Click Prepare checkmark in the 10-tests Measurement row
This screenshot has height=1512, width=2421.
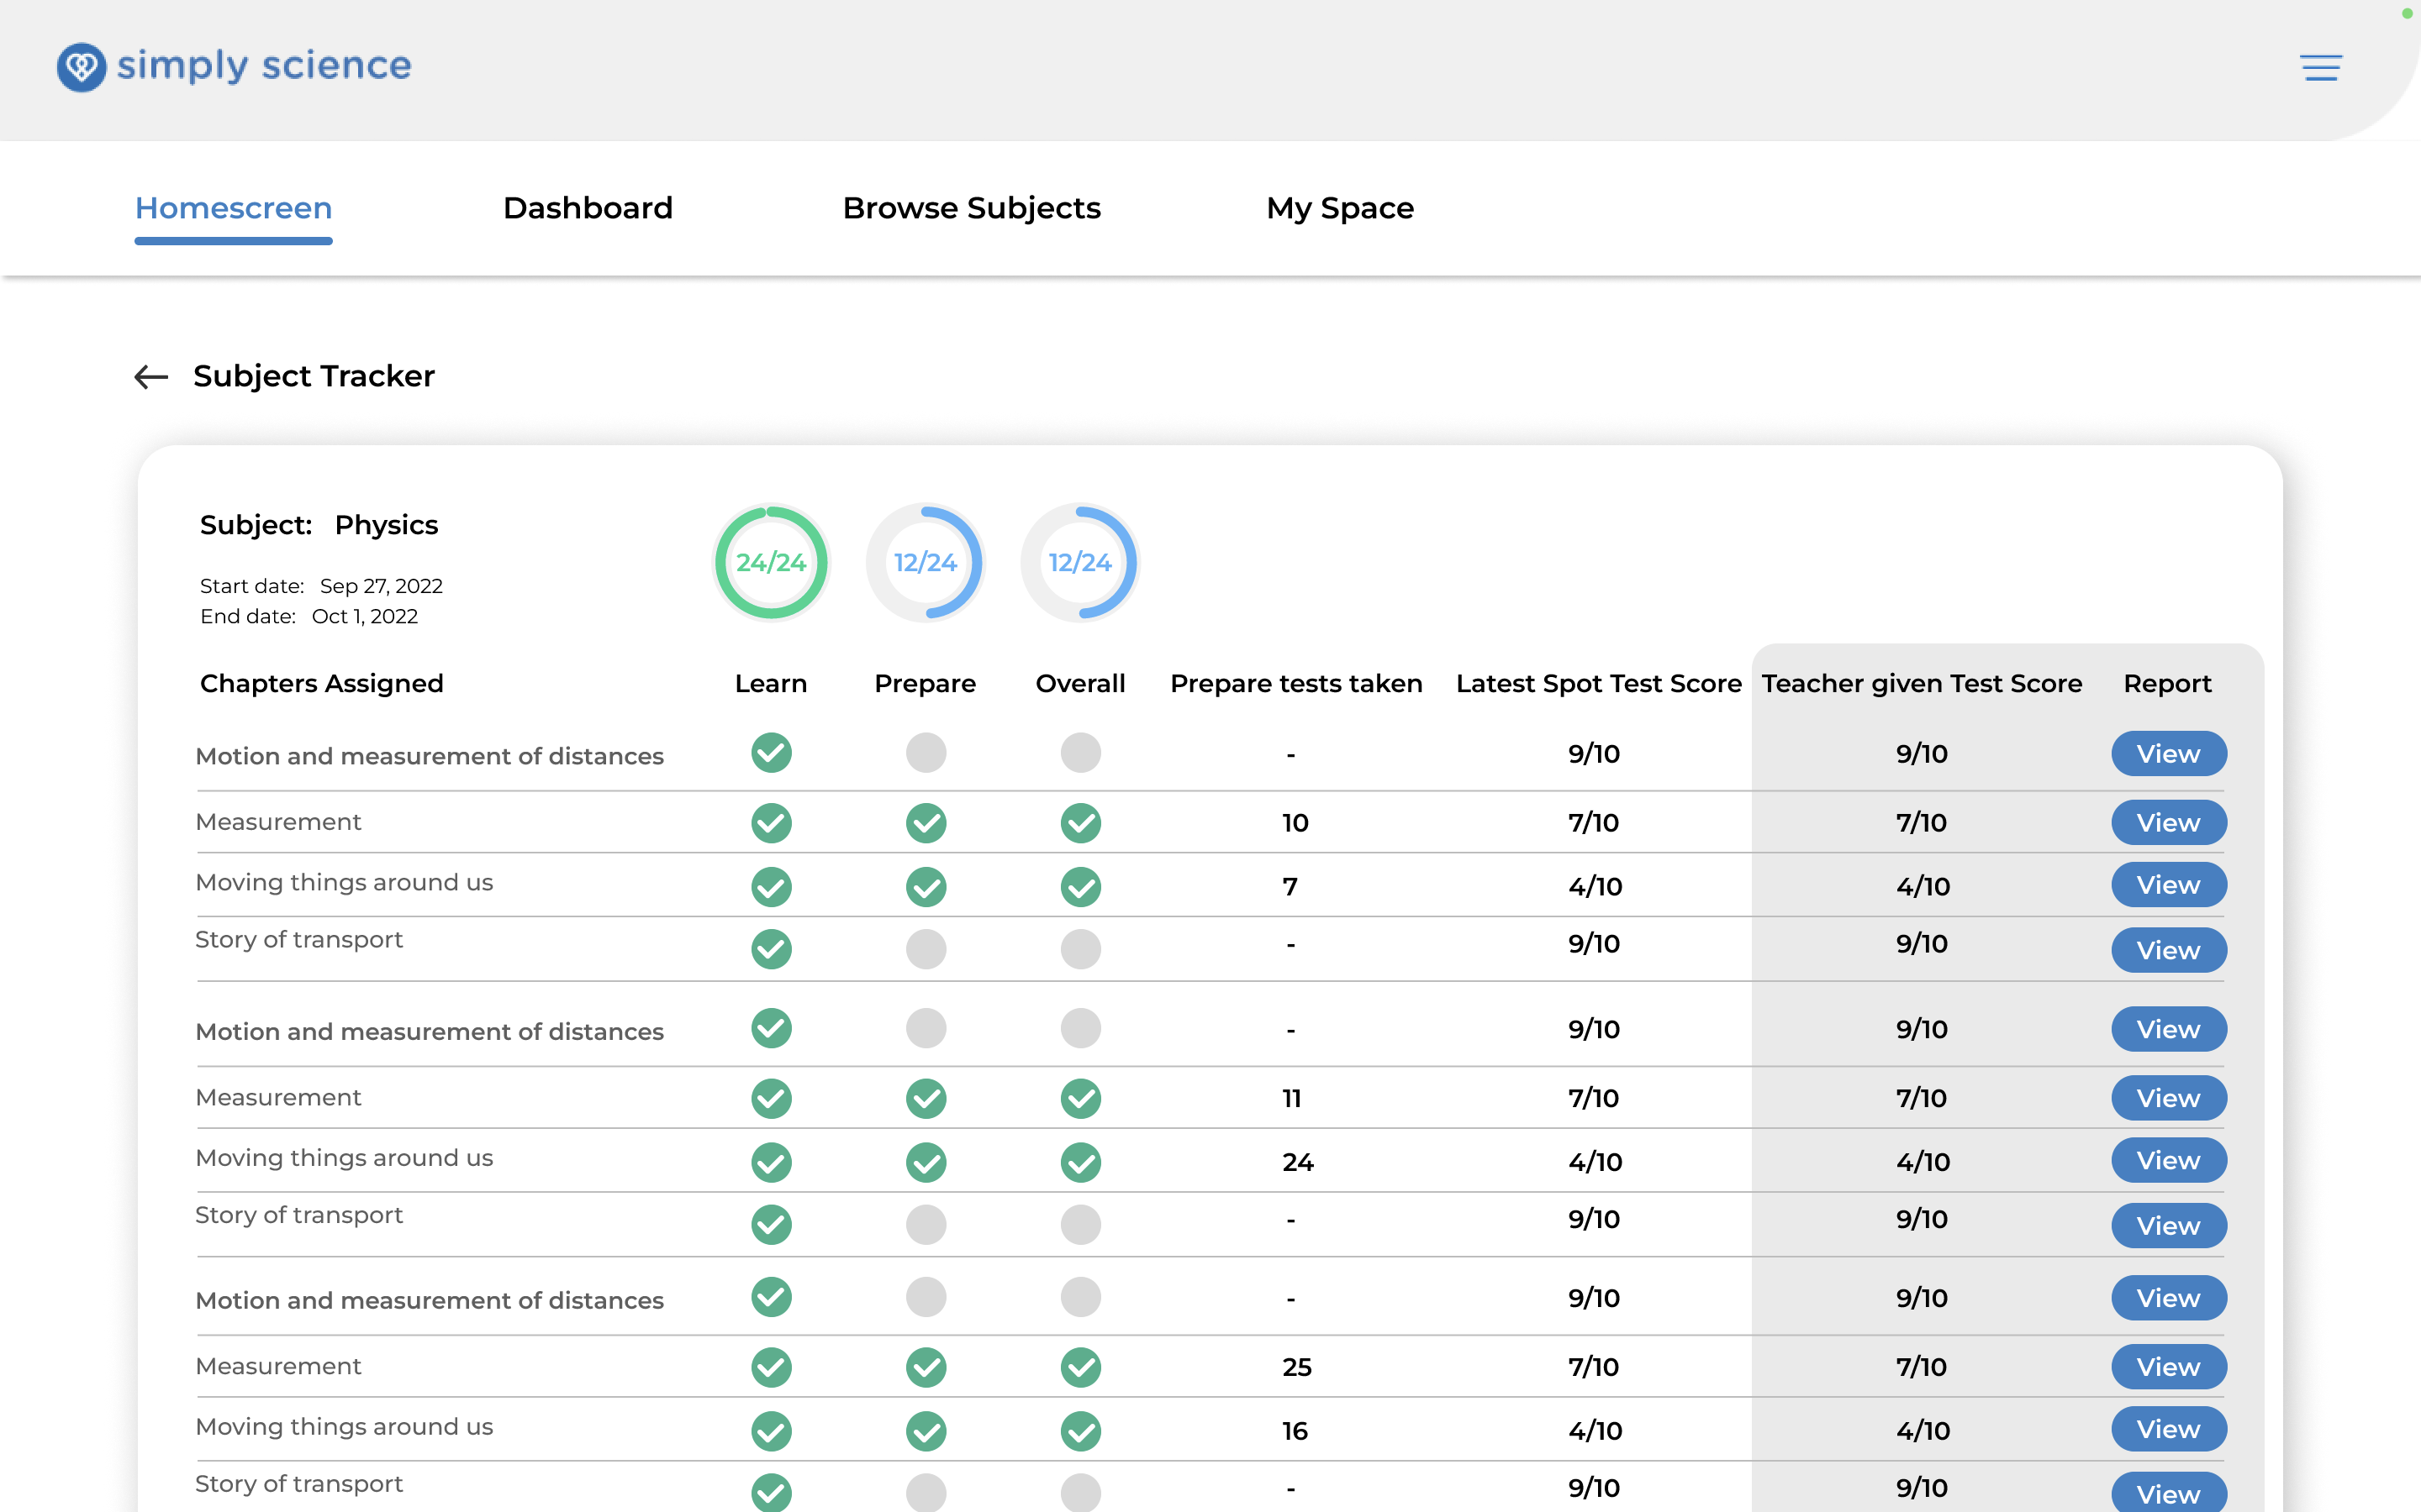click(926, 823)
